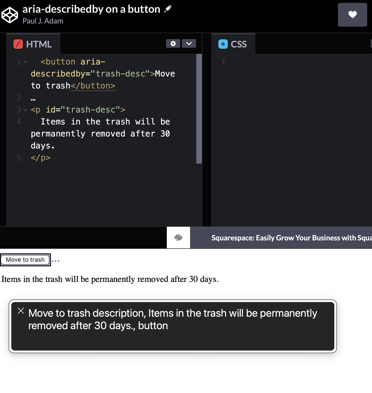Click the CodePen logo icon
This screenshot has width=372, height=393.
pos(10,15)
